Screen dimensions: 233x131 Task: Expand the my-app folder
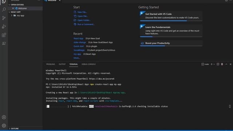point(12,15)
